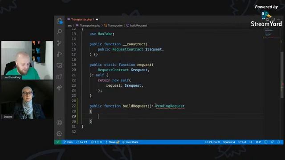
Task: Open the Run and Debug view
Action: pyautogui.click(x=59, y=54)
